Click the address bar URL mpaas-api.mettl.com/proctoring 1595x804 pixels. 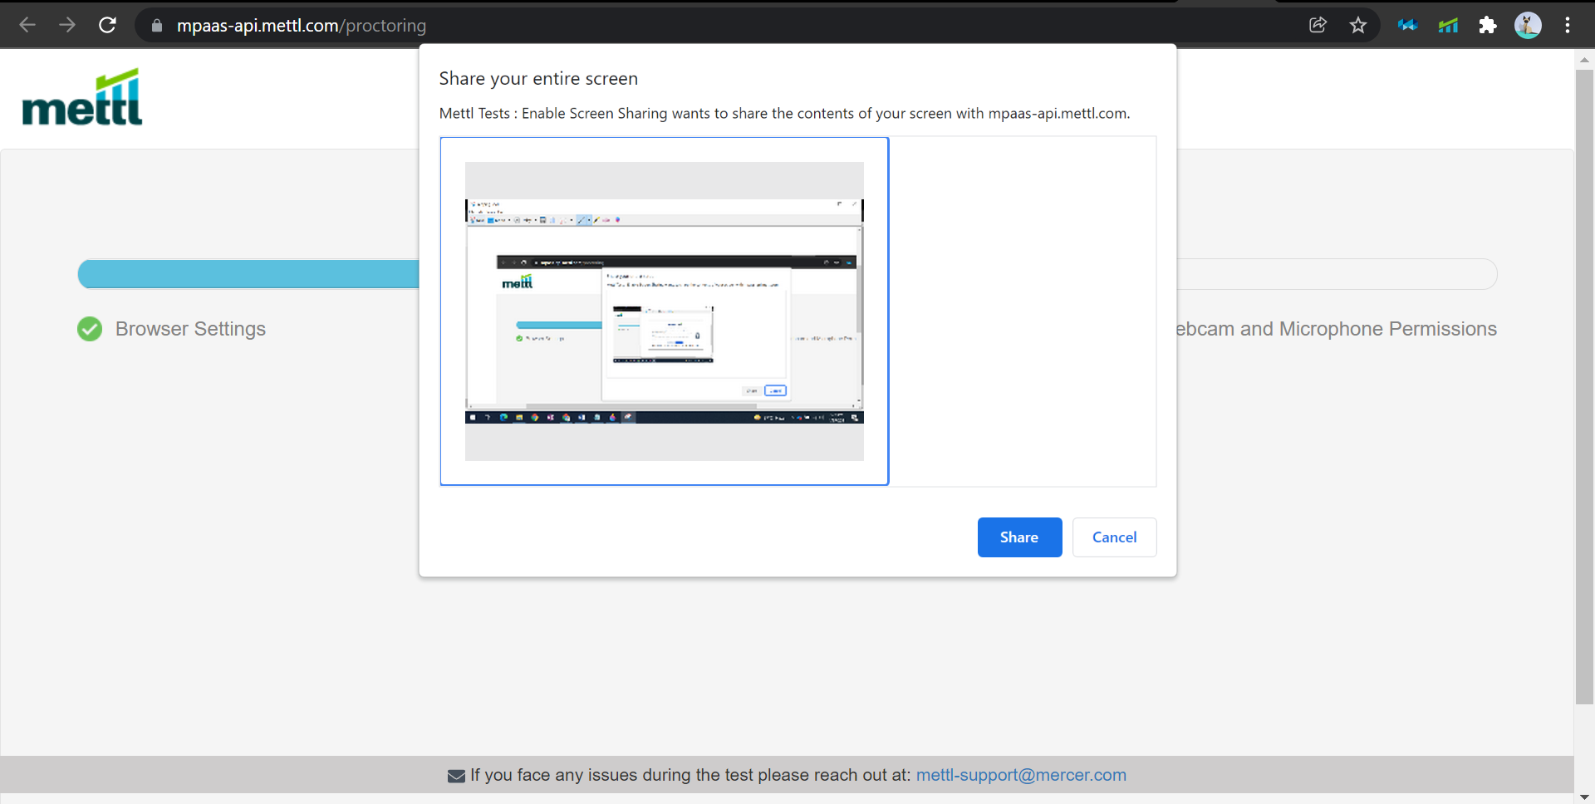[x=301, y=26]
